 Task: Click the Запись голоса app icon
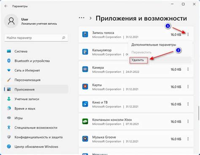click(x=85, y=35)
